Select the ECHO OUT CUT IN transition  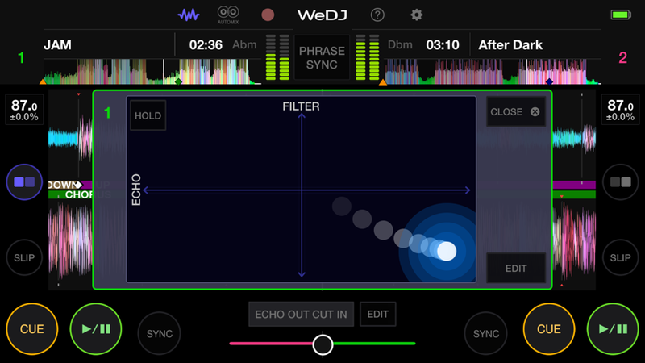click(x=301, y=315)
